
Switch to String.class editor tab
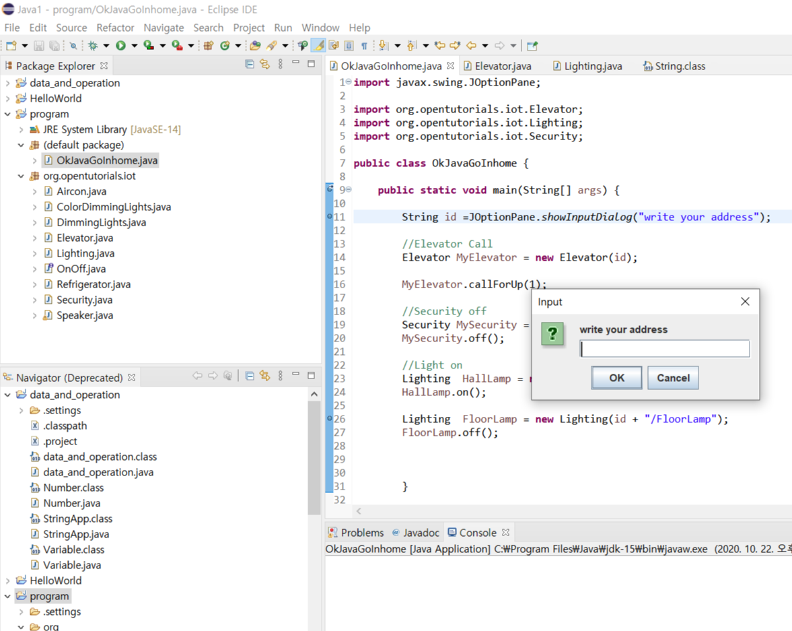coord(674,66)
